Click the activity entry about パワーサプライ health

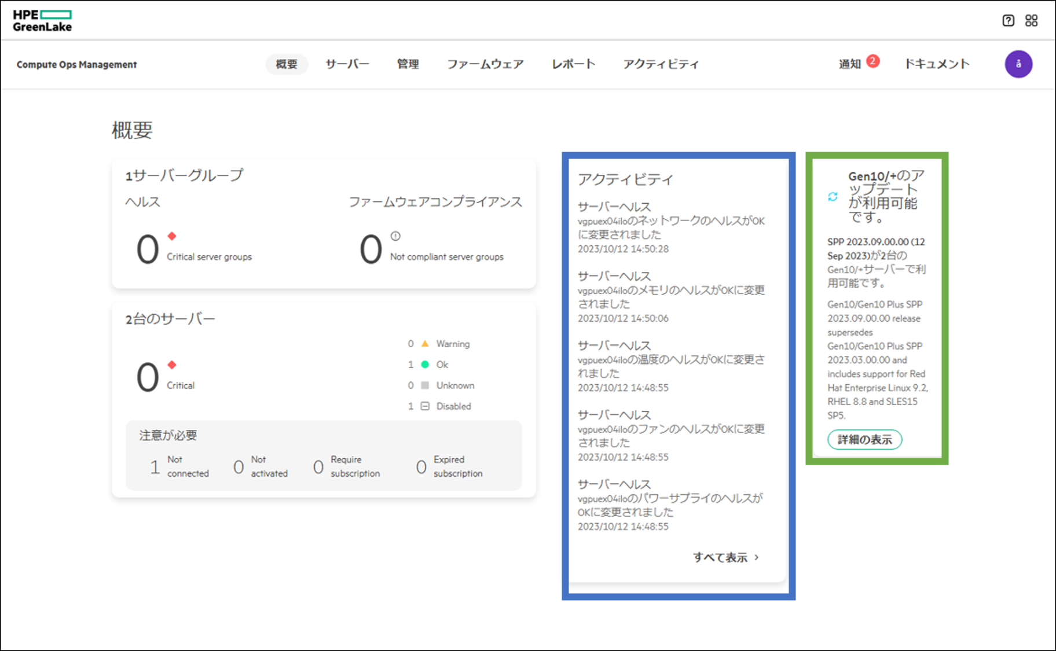click(671, 506)
